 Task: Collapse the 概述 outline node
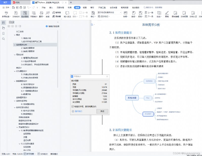(15, 35)
